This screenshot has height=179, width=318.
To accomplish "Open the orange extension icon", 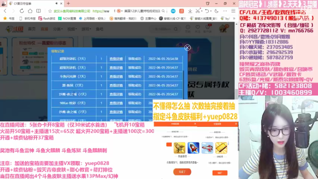I will (182, 11).
